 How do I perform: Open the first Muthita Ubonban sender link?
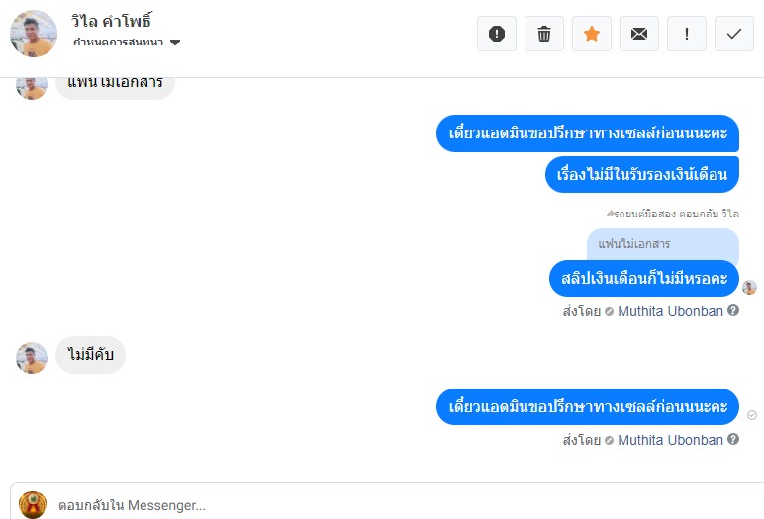[x=670, y=311]
